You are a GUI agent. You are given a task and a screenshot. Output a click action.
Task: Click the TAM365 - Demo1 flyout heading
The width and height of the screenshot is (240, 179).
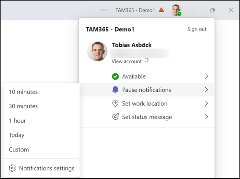[110, 29]
